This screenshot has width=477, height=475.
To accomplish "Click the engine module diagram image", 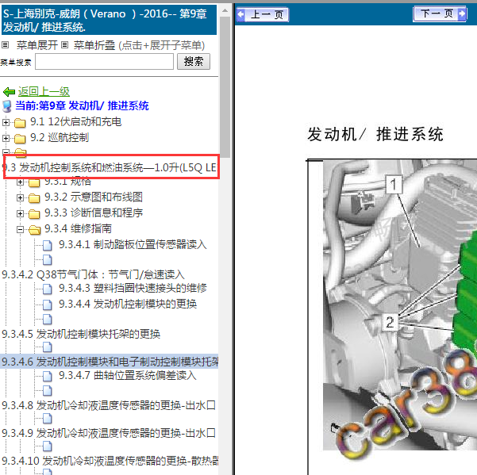I will [400, 305].
